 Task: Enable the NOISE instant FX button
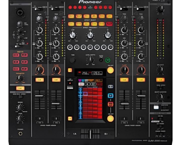click(x=16, y=55)
